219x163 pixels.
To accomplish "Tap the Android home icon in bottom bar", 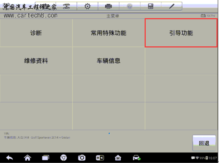I will (28, 158).
